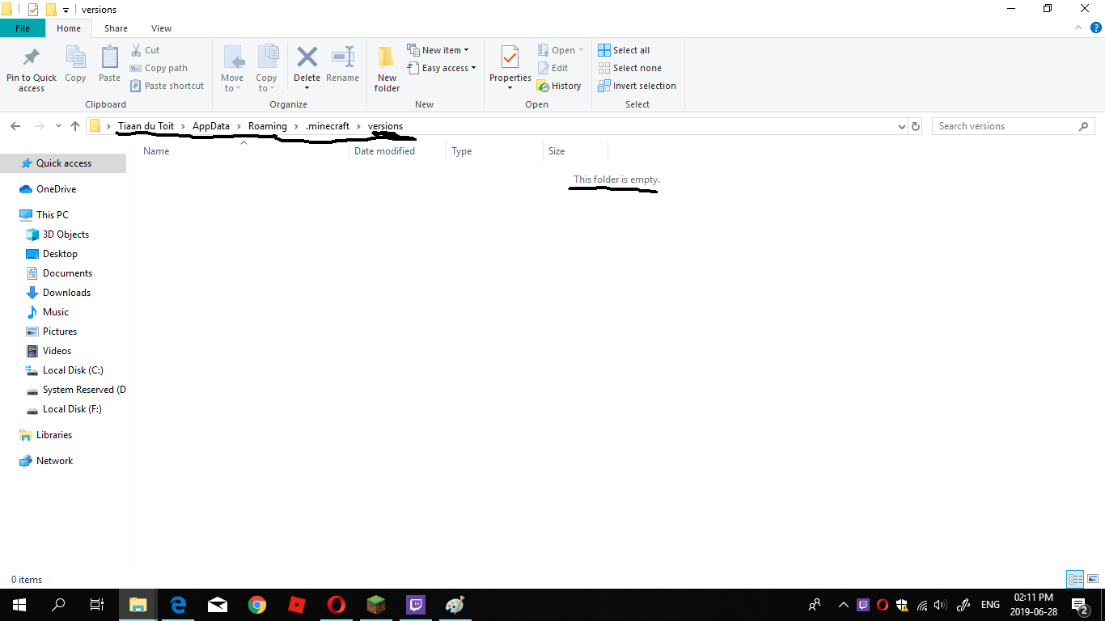Screen dimensions: 1105x621
Task: Open Local Disk (F:)
Action: pyautogui.click(x=63, y=409)
